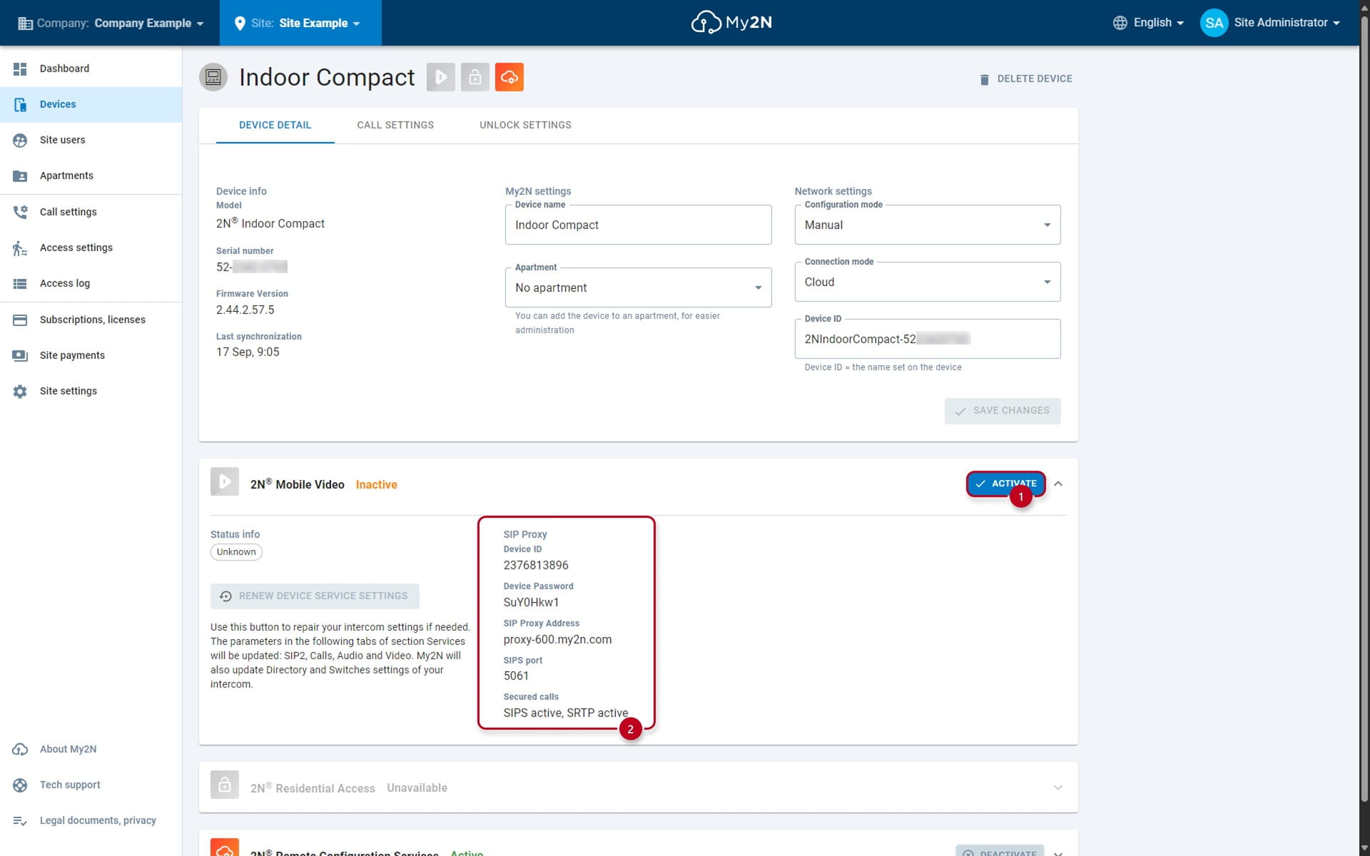The width and height of the screenshot is (1370, 856).
Task: Click the Subscriptions, licenses card icon
Action: 20,320
